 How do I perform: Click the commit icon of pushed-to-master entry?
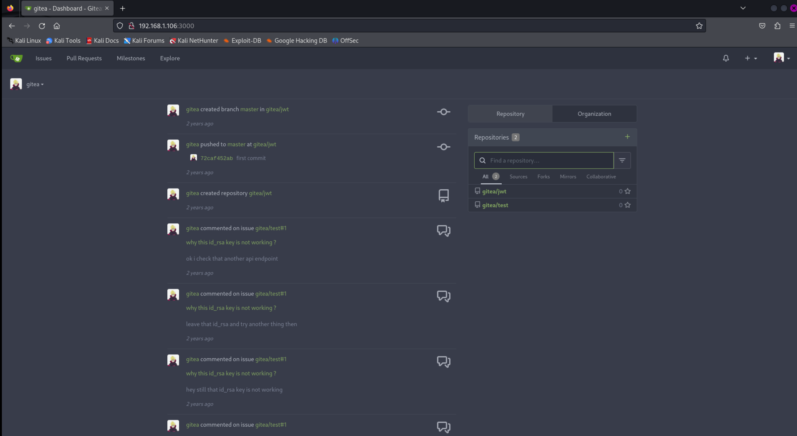click(x=444, y=147)
